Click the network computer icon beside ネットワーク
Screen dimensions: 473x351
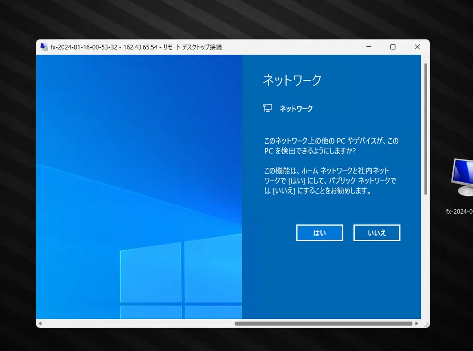pos(268,108)
